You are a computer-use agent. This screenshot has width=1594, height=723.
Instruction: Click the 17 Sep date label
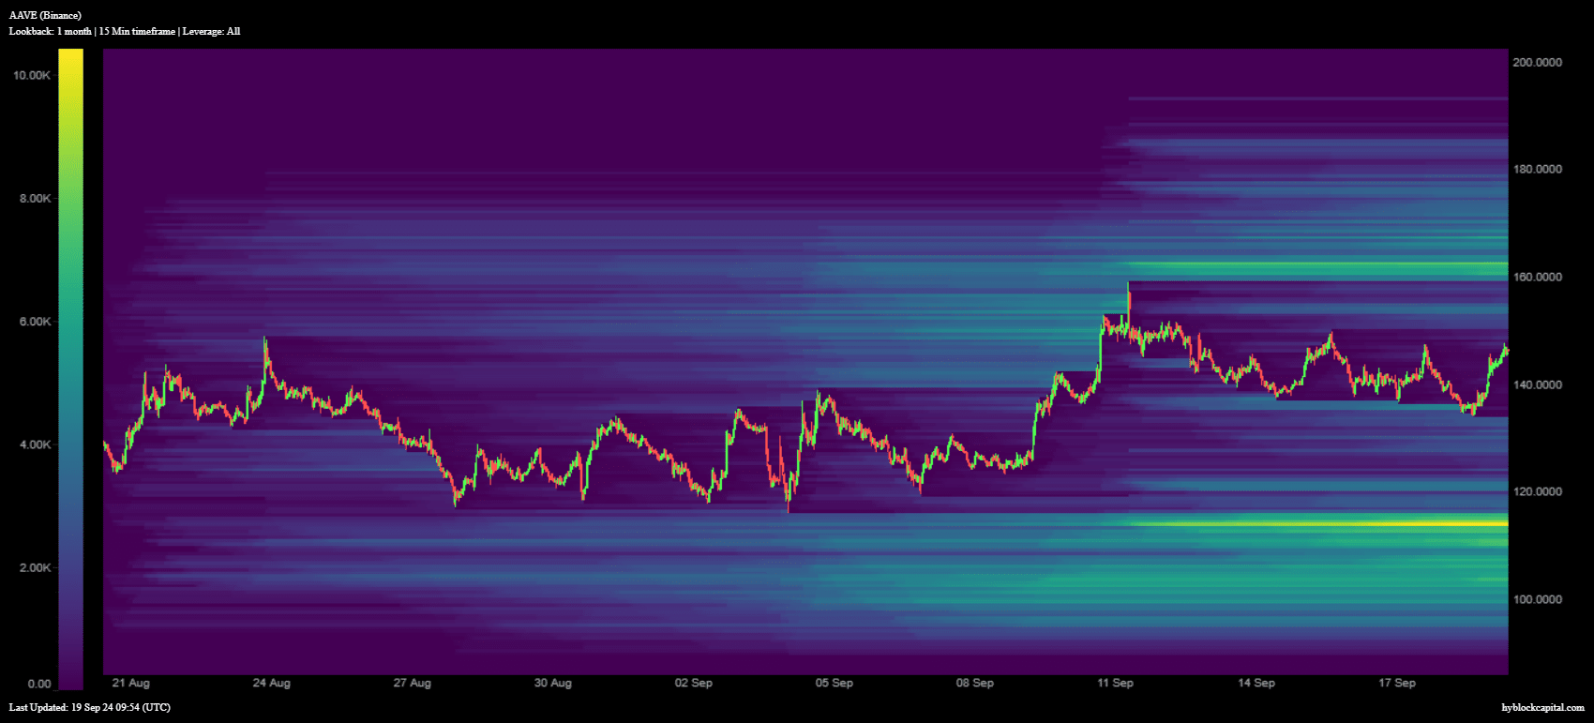pos(1396,683)
